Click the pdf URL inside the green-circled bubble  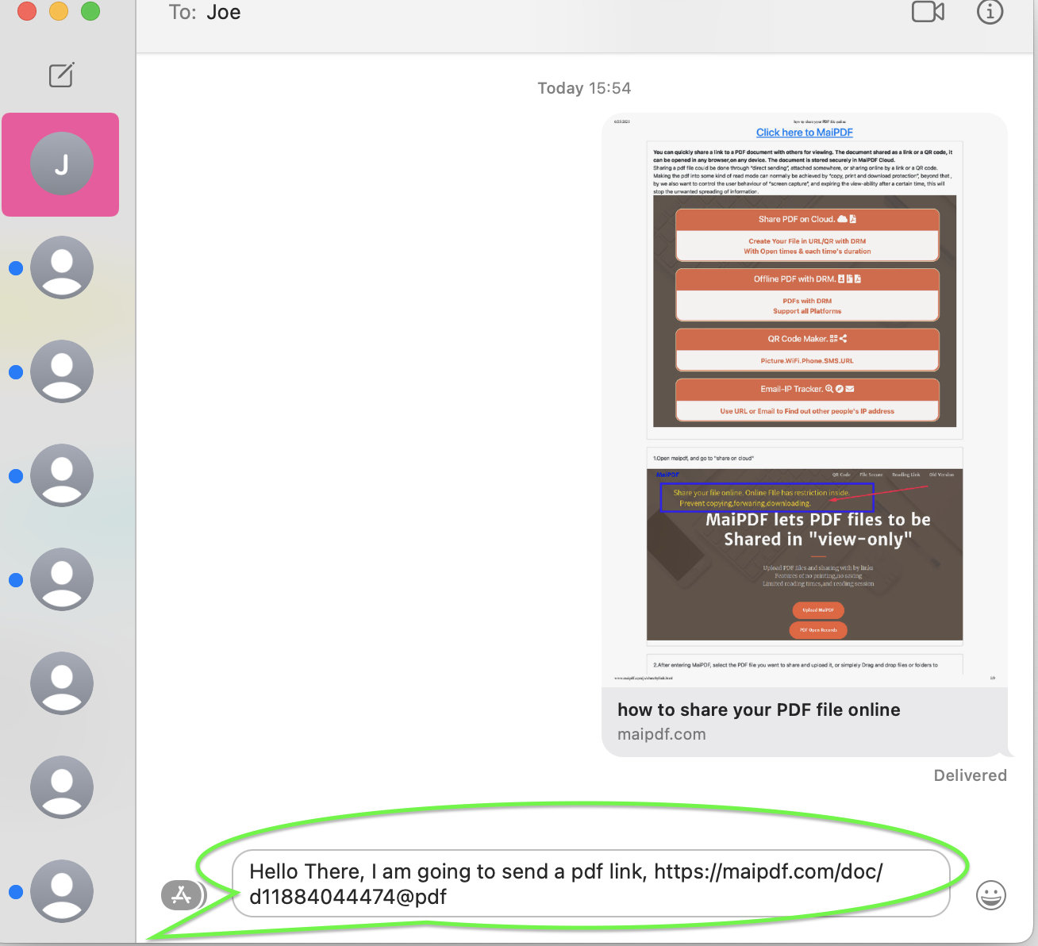pyautogui.click(x=768, y=871)
